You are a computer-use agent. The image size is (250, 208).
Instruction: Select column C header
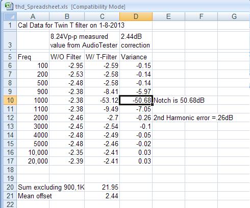pos(102,16)
